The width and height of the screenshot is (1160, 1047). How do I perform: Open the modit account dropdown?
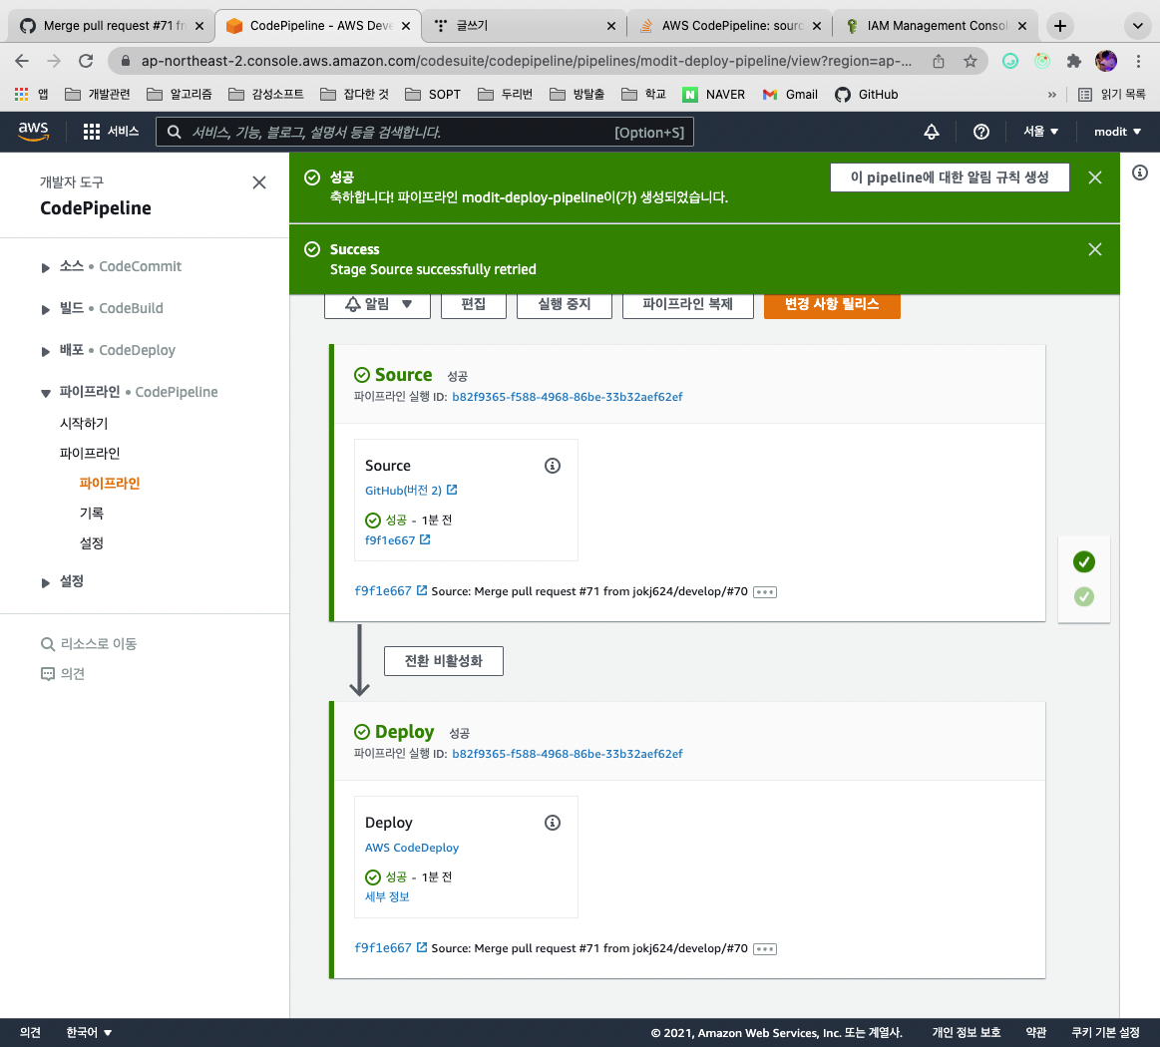click(x=1117, y=132)
